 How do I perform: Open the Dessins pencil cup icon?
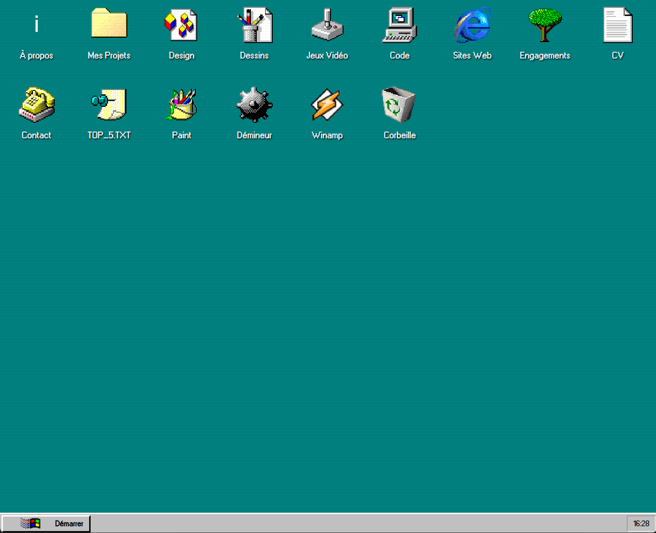point(254,25)
